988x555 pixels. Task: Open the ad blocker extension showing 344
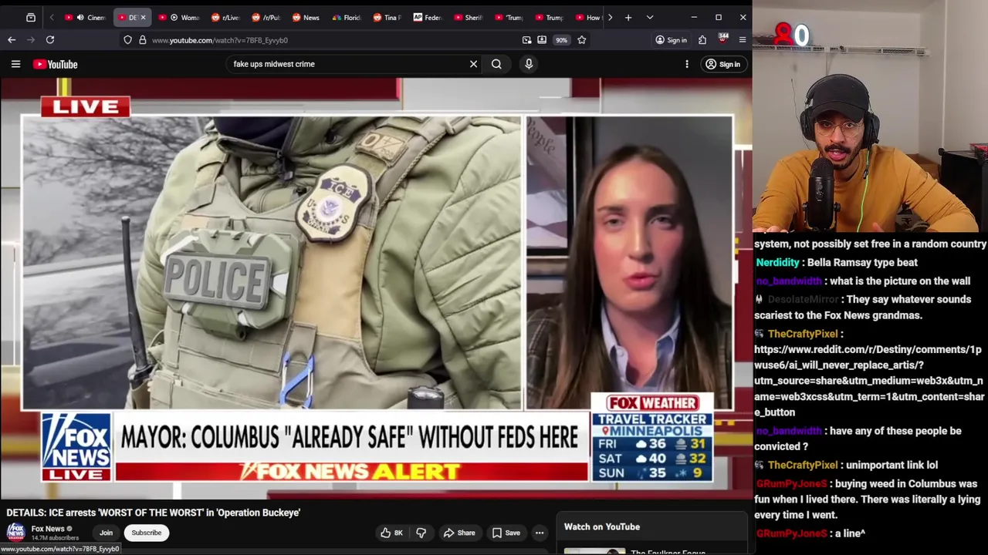tap(723, 39)
